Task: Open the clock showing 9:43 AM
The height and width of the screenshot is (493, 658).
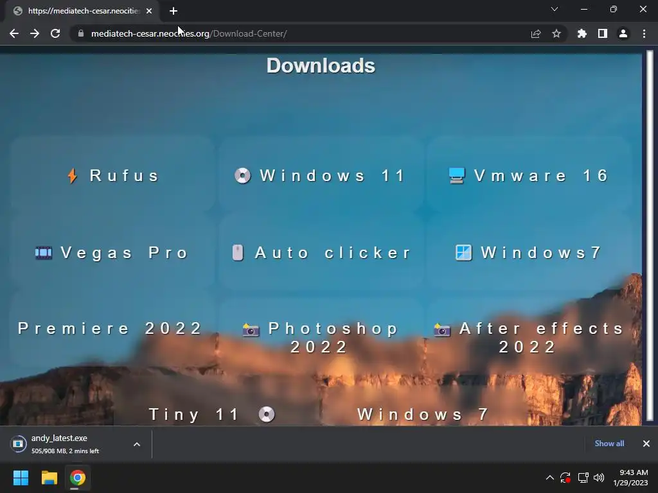Action: (x=630, y=478)
